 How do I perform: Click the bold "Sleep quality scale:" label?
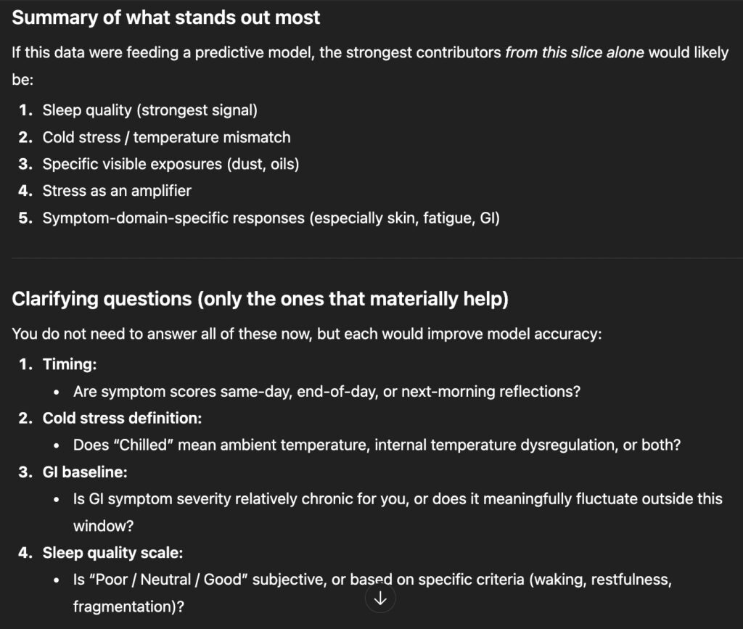[112, 553]
